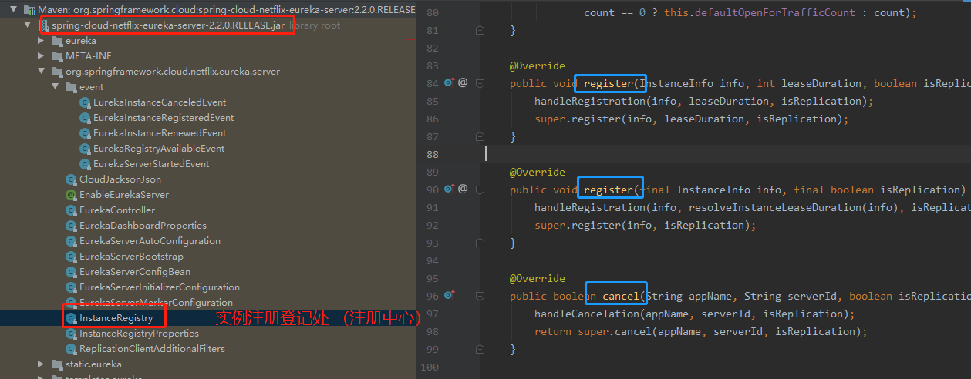Click the event package folder icon
Image resolution: width=971 pixels, height=379 pixels.
(72, 87)
